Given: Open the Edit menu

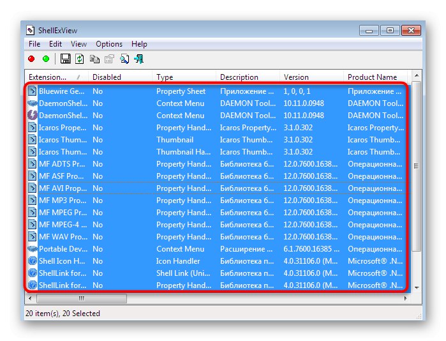Looking at the screenshot, I should point(55,44).
